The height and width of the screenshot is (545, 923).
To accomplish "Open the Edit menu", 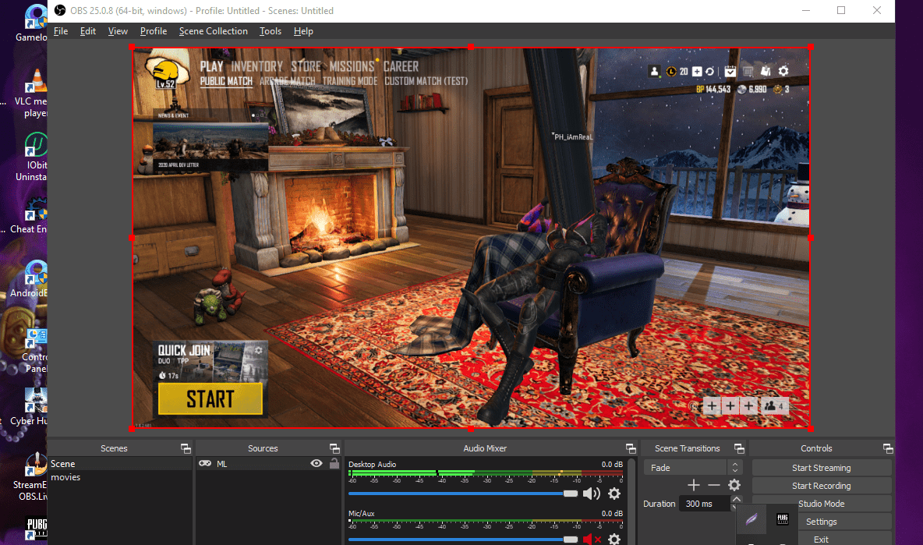I will point(88,31).
